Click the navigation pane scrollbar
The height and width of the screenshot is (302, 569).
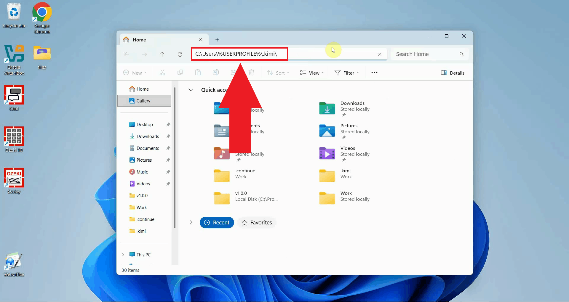click(175, 158)
